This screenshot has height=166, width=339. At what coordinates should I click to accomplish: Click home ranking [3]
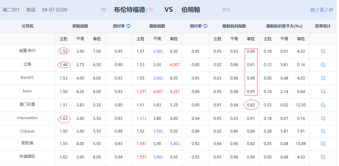(104, 9)
